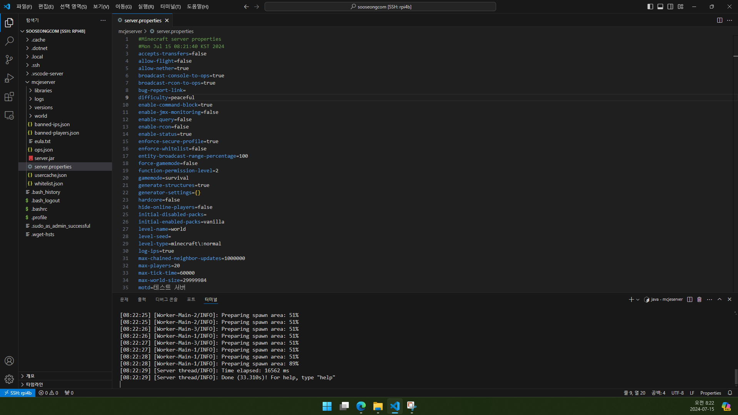Open the Explorer view in activity bar
738x415 pixels.
(x=9, y=23)
